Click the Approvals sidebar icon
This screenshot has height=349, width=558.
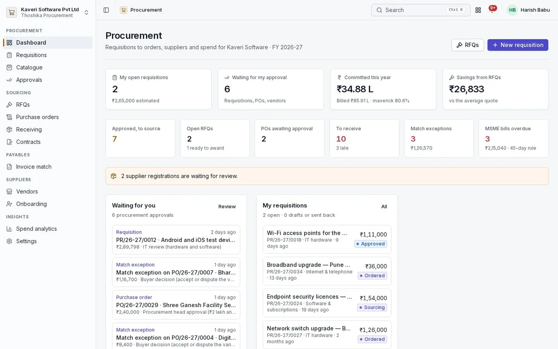pyautogui.click(x=9, y=80)
